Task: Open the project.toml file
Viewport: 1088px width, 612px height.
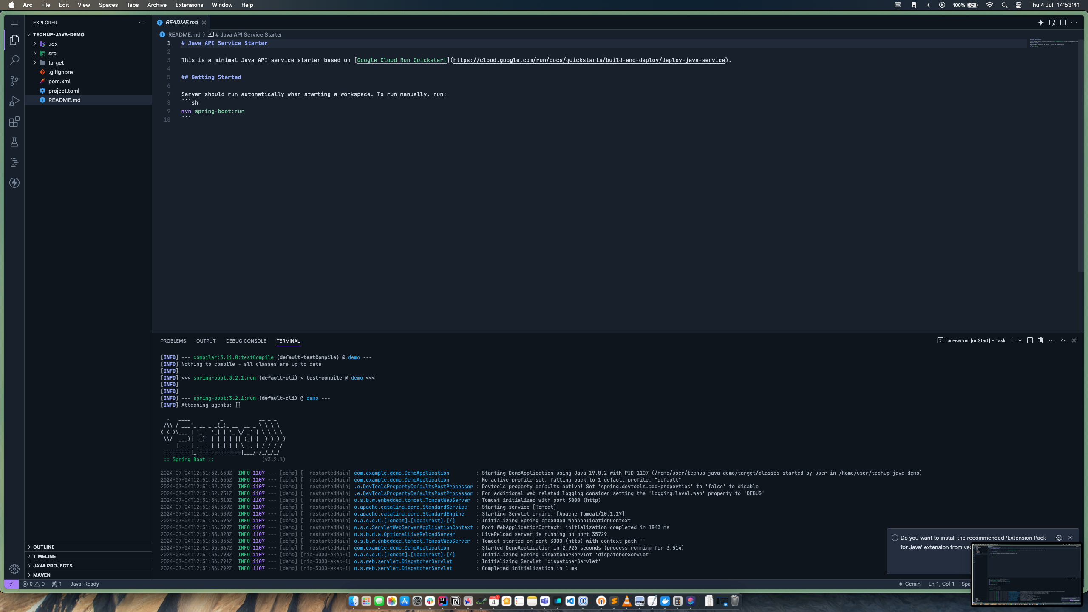Action: click(88, 91)
